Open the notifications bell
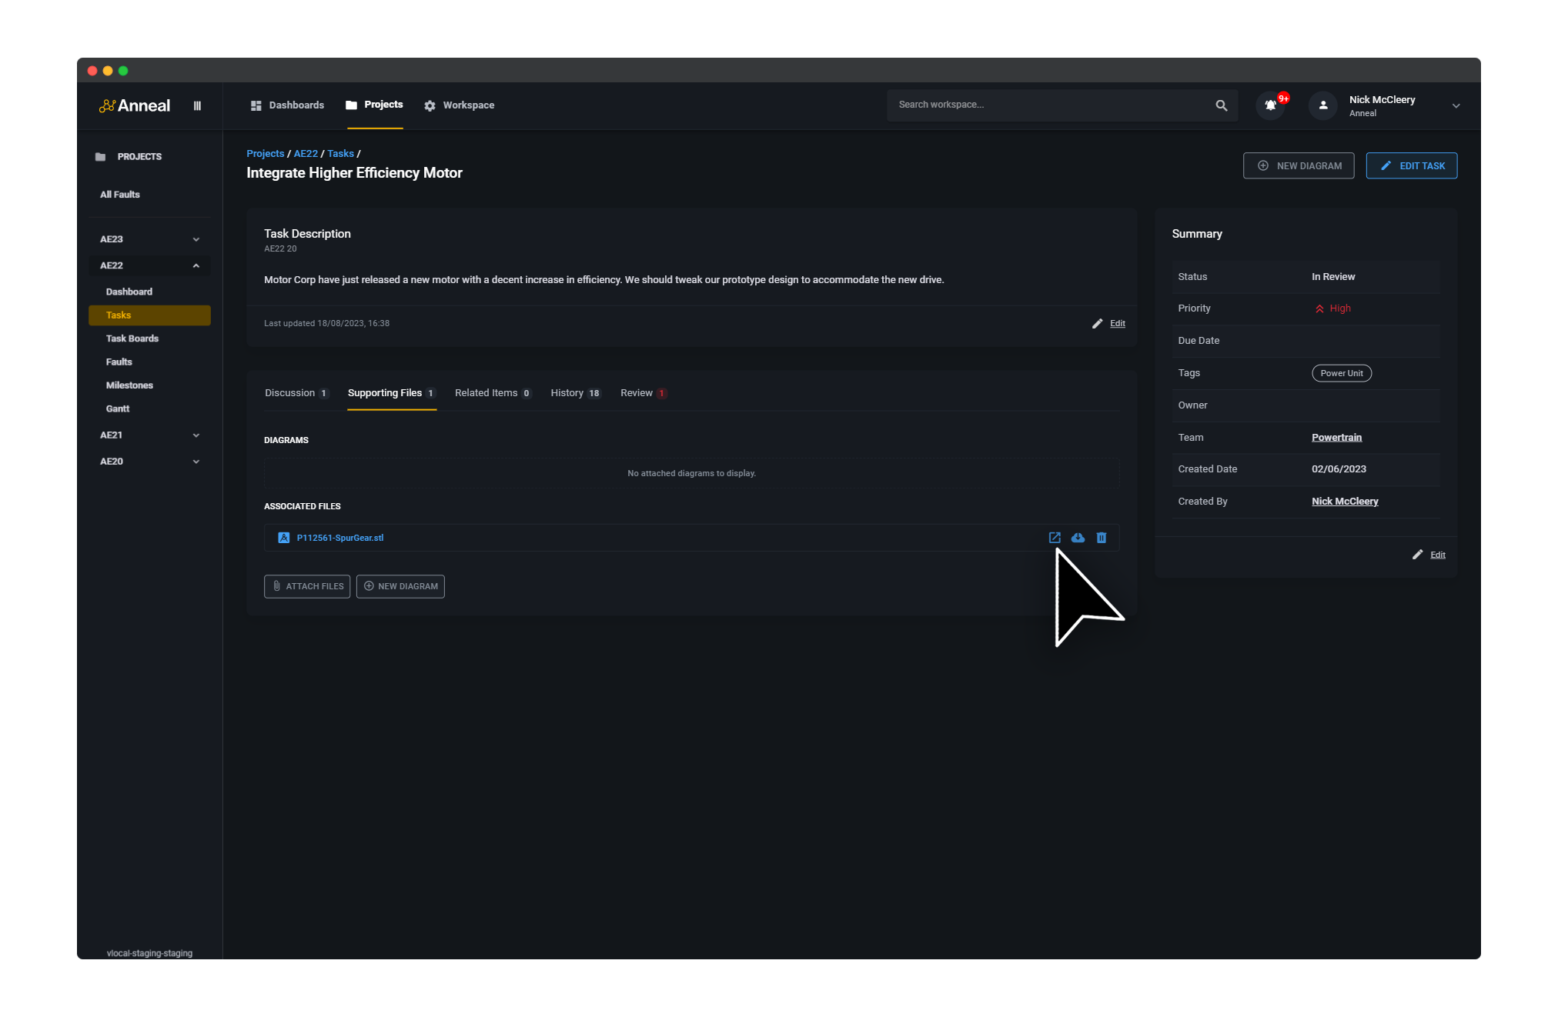The height and width of the screenshot is (1017, 1558). pyautogui.click(x=1269, y=105)
